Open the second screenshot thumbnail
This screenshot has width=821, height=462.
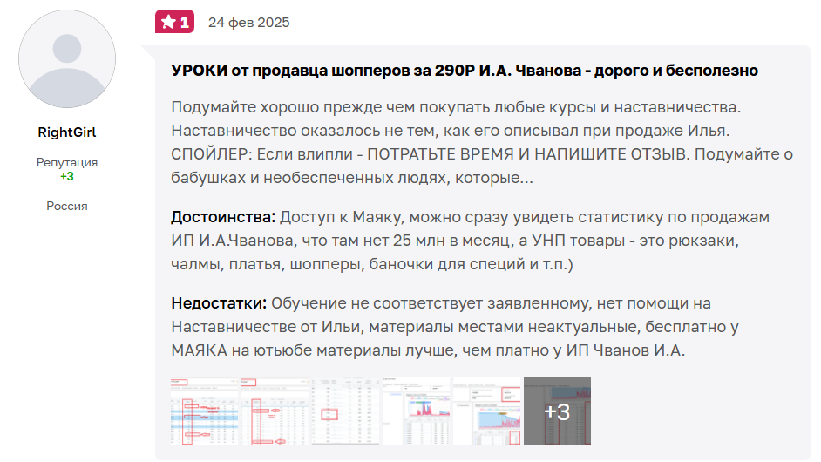(x=275, y=411)
